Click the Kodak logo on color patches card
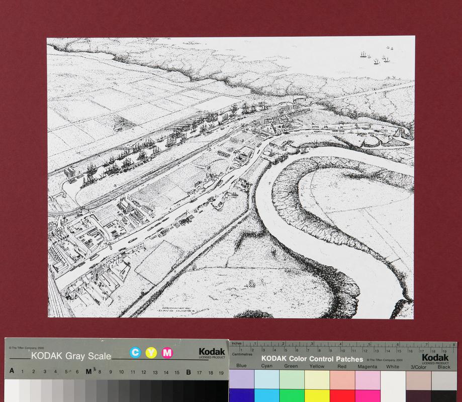This screenshot has height=402, width=462. (x=435, y=358)
